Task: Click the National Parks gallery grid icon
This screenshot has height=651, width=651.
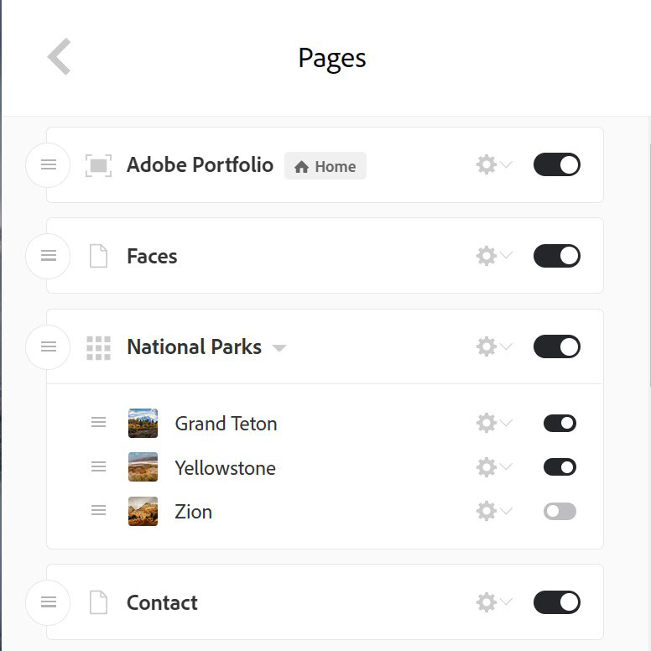Action: tap(98, 347)
